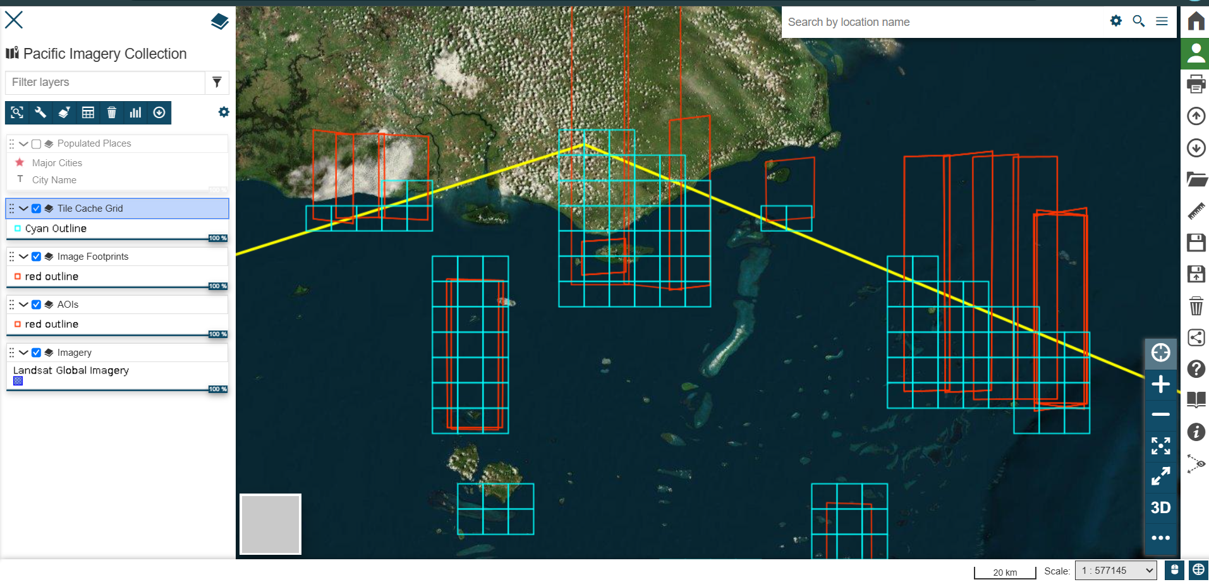1209x582 pixels.
Task: Collapse the AOIs layer entry
Action: point(23,305)
